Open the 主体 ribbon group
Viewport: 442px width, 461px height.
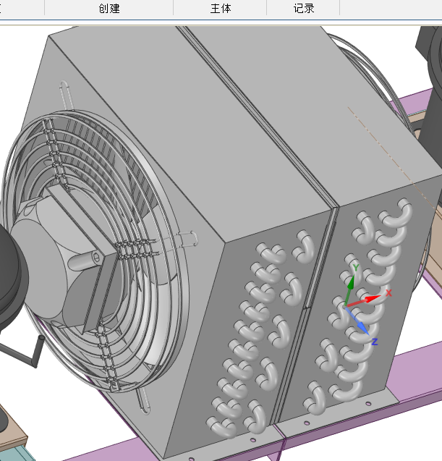pos(221,8)
